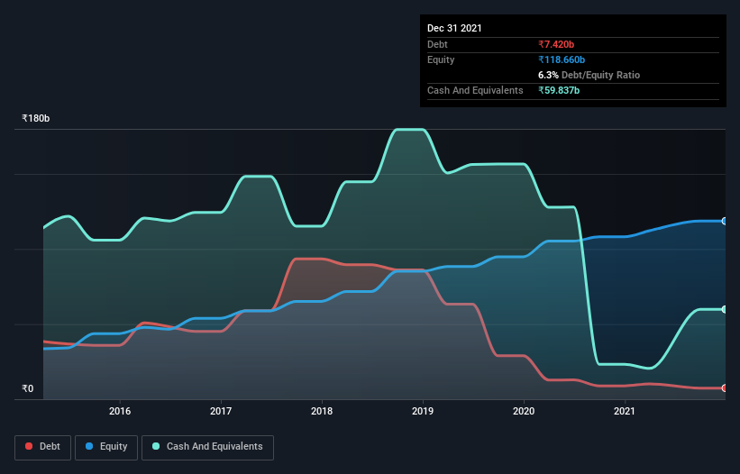The height and width of the screenshot is (474, 740).
Task: Select the blue Equity endpoint marker
Action: [725, 221]
